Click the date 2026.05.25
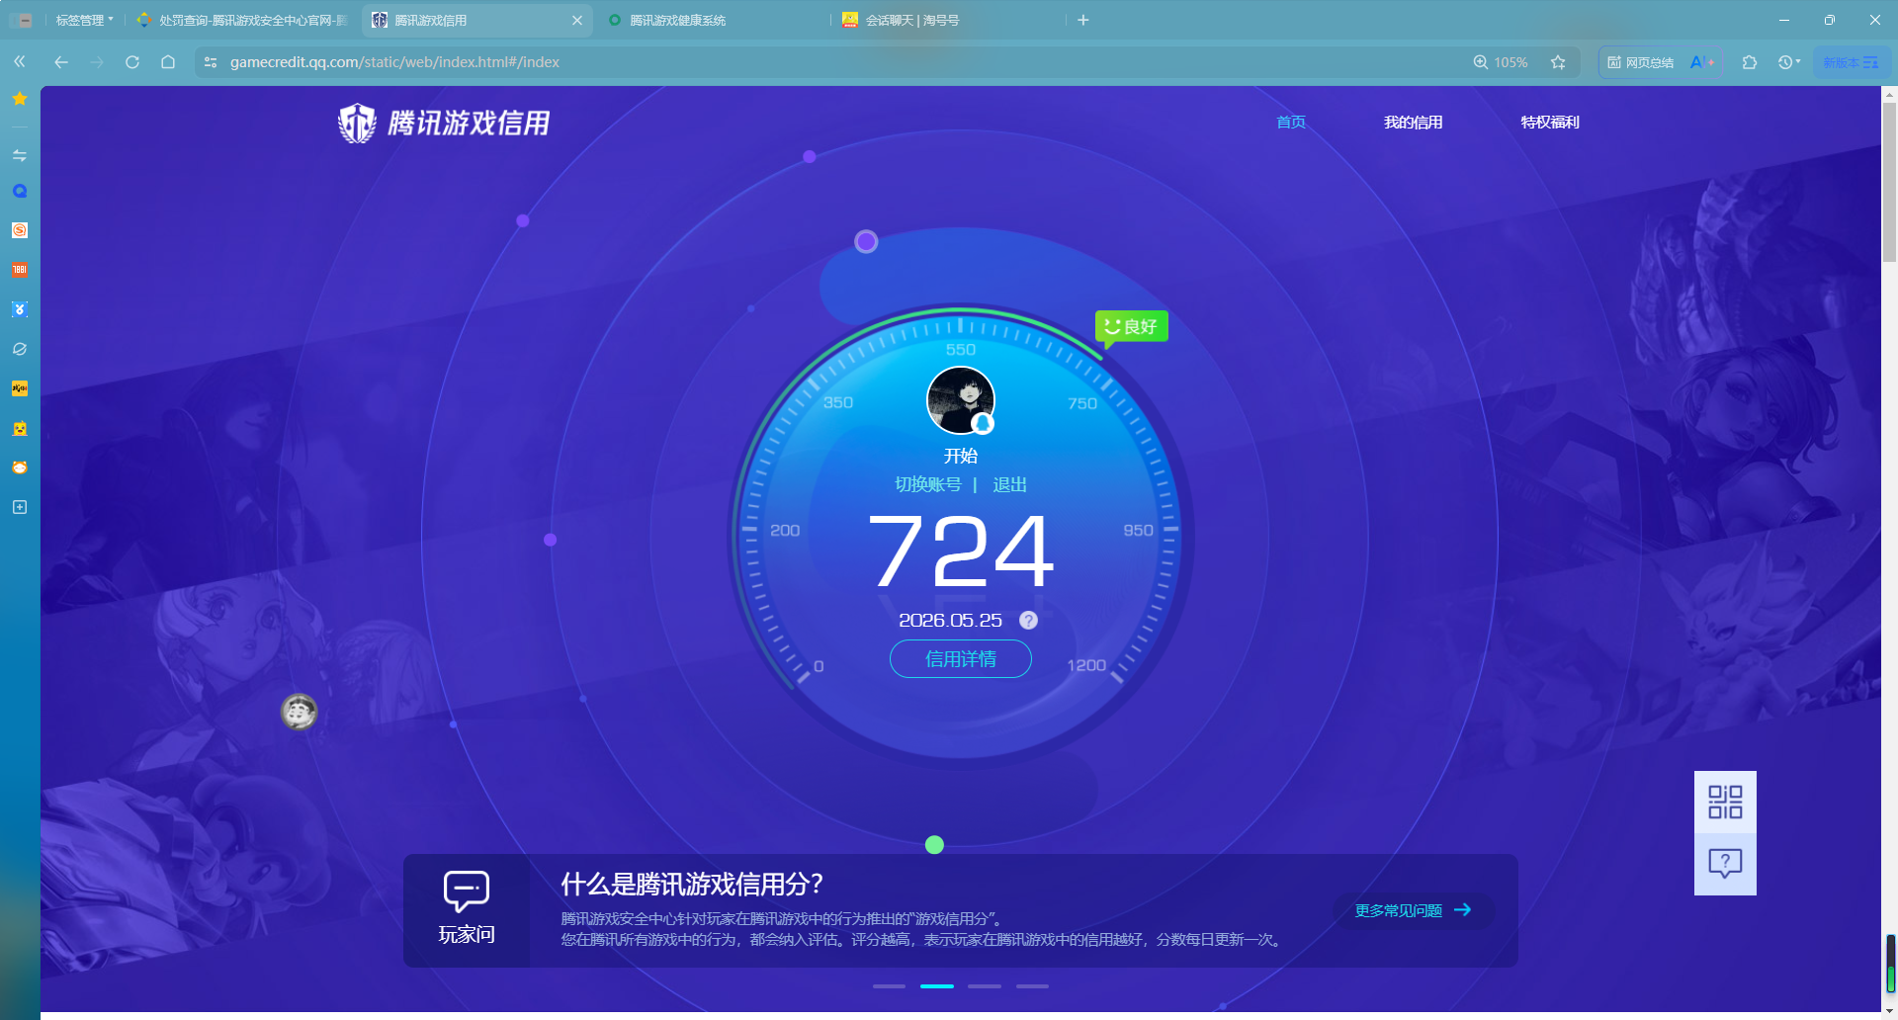The width and height of the screenshot is (1898, 1020). tap(950, 621)
